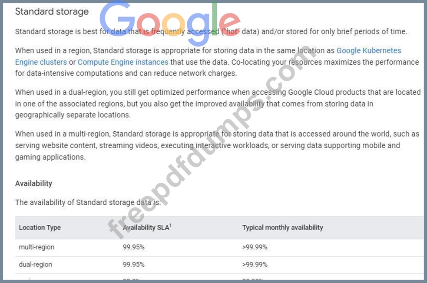This screenshot has height=283, width=427.
Task: Select the Location Type column header
Action: [x=40, y=227]
